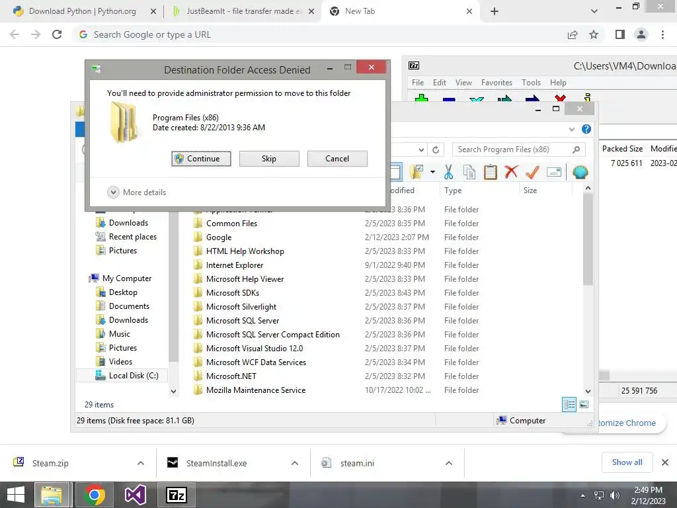Image resolution: width=677 pixels, height=508 pixels.
Task: Click the volume speaker tray icon
Action: pyautogui.click(x=615, y=495)
